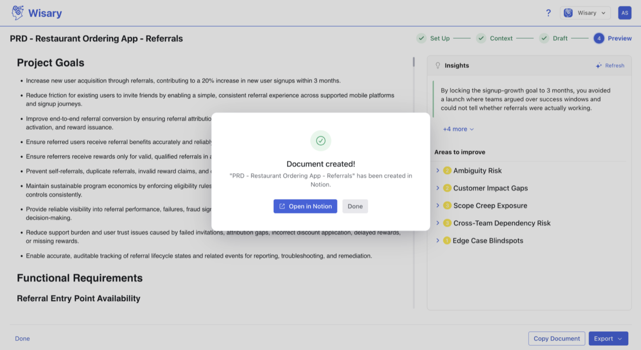This screenshot has width=641, height=350.
Task: Go to the Draft step
Action: [x=560, y=38]
